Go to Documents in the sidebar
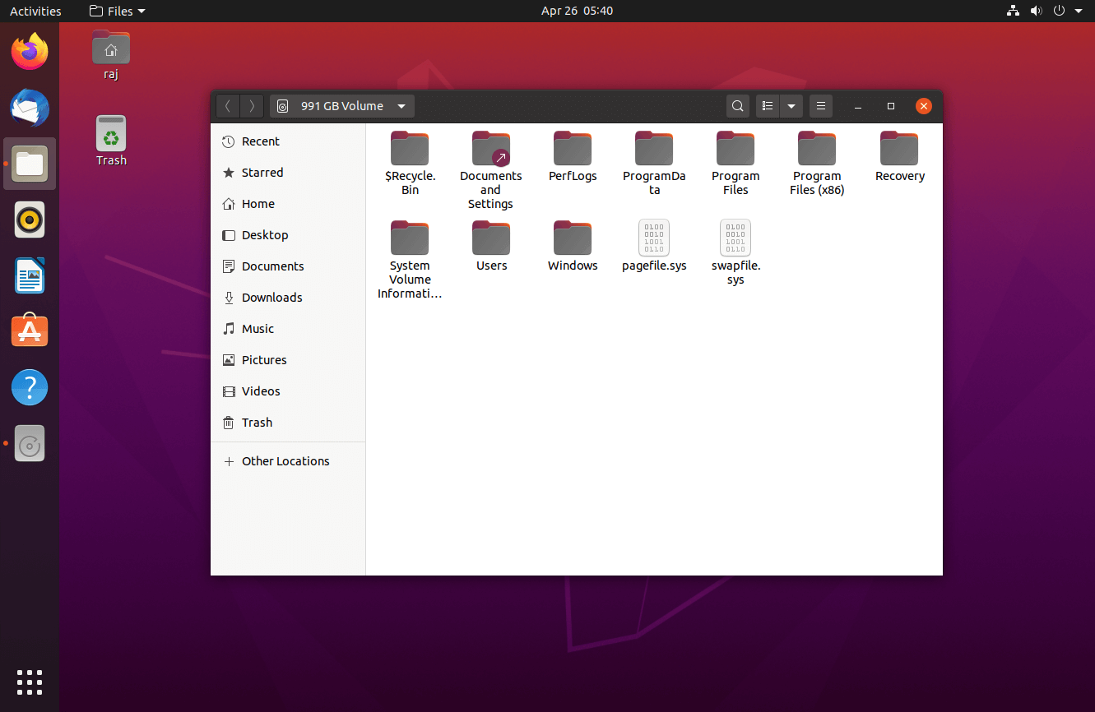The image size is (1095, 712). (288, 266)
